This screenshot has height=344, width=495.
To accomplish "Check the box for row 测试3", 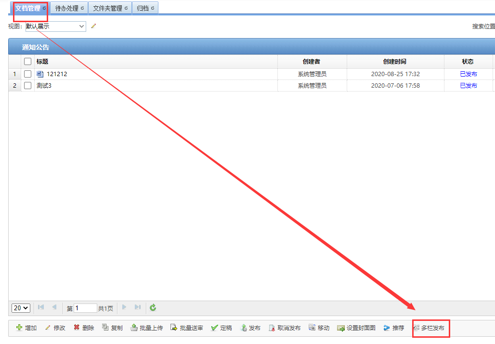I will [x=28, y=85].
